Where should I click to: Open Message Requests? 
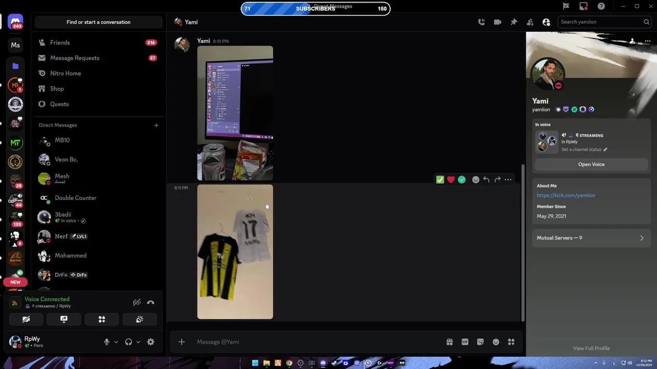pos(99,58)
